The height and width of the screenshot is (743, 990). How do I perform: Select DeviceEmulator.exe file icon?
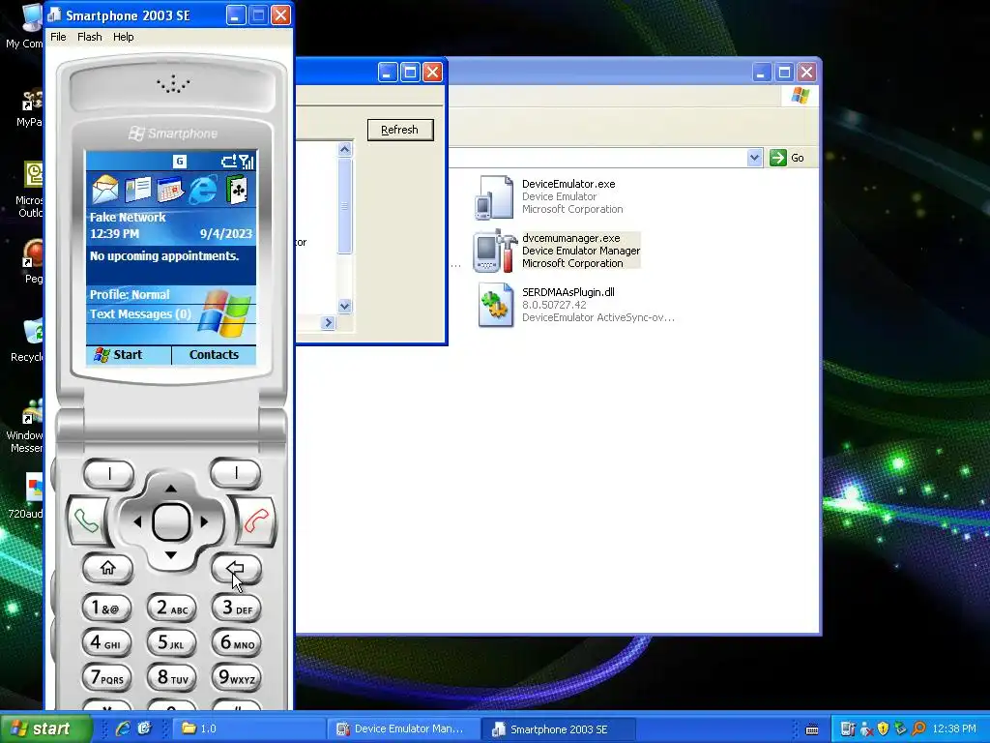pyautogui.click(x=494, y=197)
